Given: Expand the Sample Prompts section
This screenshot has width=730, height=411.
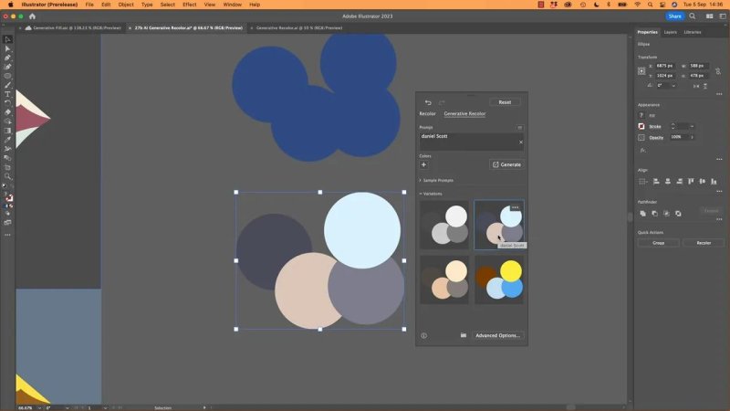Looking at the screenshot, I should pos(436,180).
